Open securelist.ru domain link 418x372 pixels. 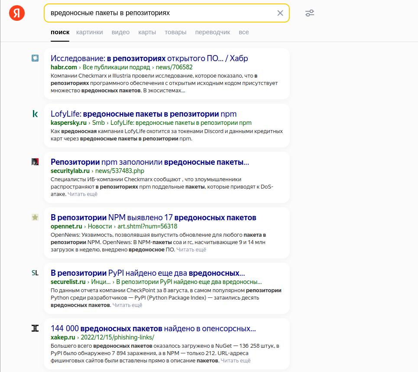[68, 282]
